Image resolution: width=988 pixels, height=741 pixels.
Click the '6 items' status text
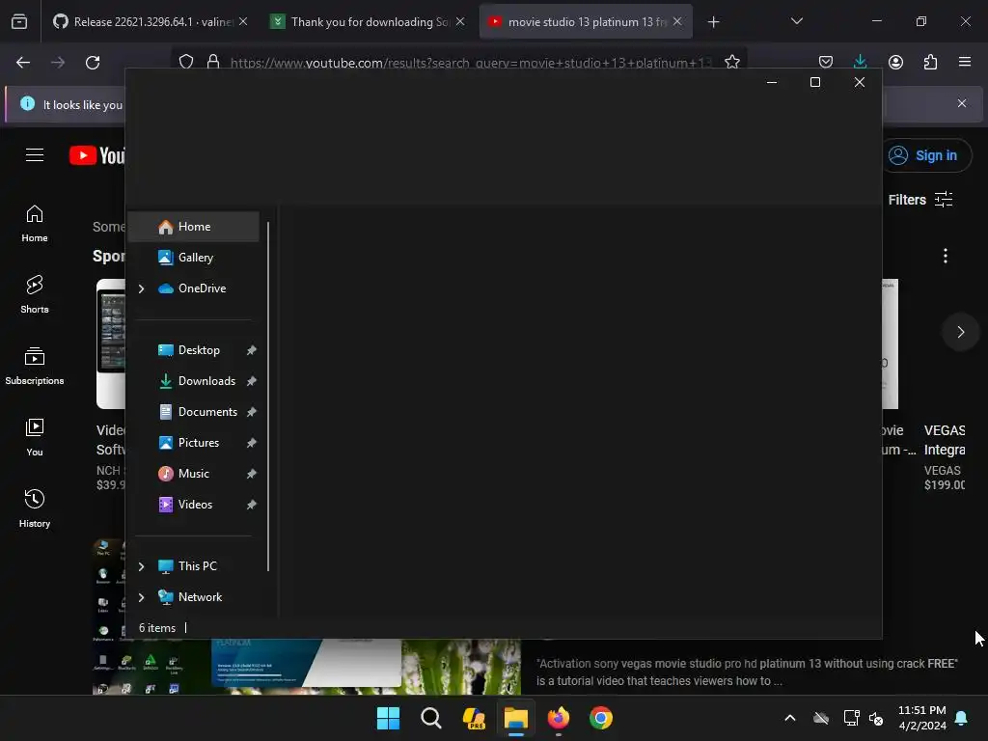tap(157, 627)
